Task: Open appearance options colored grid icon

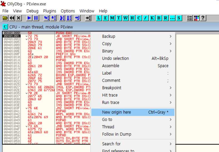Action: (196, 18)
